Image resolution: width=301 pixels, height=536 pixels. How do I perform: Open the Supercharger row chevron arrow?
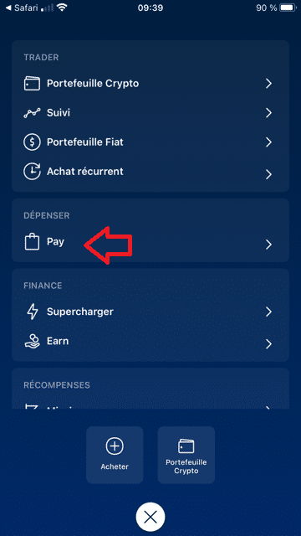pyautogui.click(x=269, y=312)
